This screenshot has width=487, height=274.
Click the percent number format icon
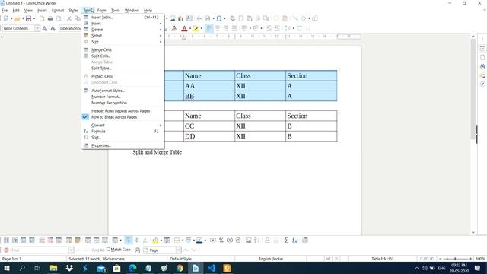pyautogui.click(x=221, y=241)
